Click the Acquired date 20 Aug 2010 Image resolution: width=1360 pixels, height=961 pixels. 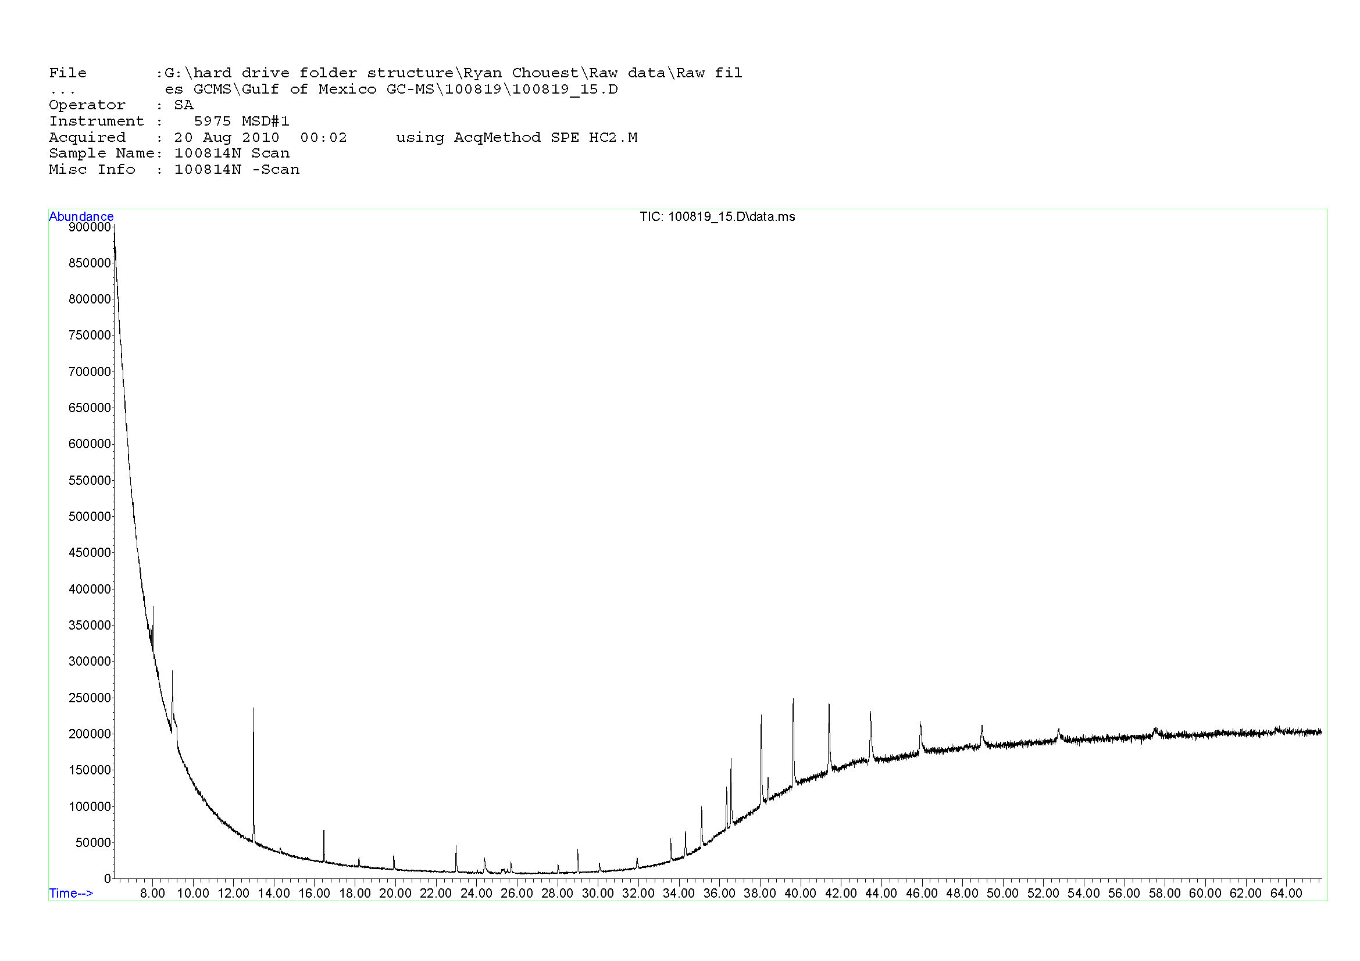226,137
